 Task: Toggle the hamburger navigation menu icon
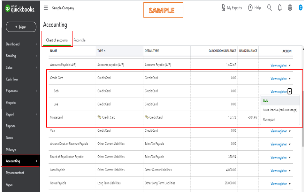coord(46,8)
